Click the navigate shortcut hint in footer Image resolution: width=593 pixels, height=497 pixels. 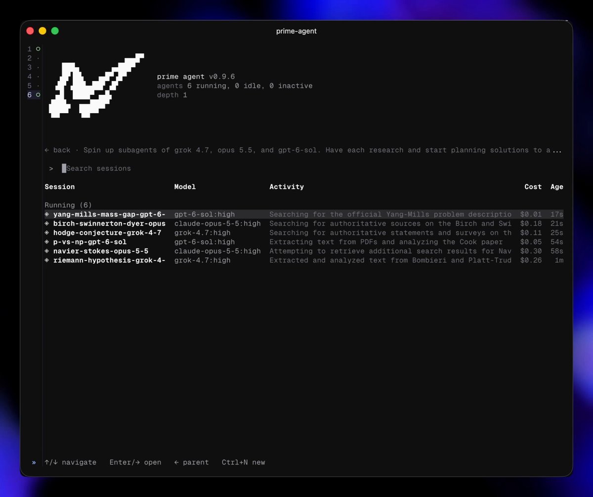tap(70, 462)
